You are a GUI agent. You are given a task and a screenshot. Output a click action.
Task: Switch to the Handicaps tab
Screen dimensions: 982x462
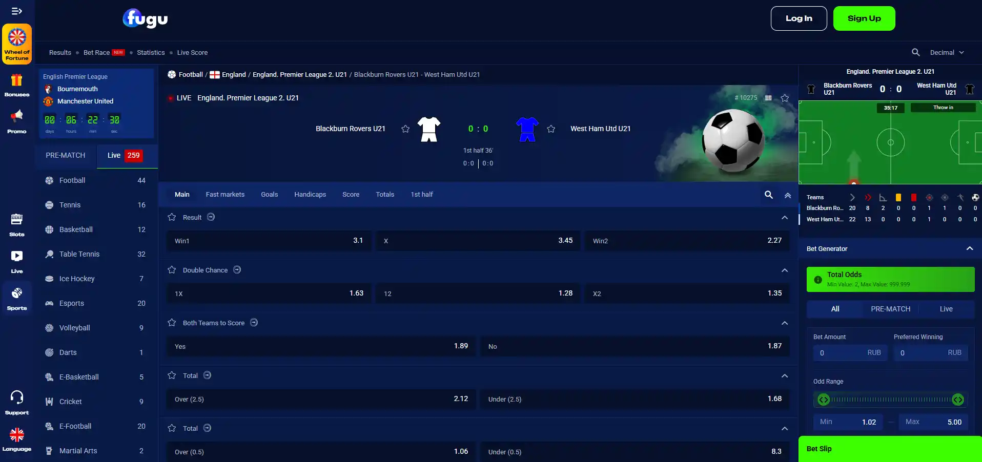coord(310,195)
